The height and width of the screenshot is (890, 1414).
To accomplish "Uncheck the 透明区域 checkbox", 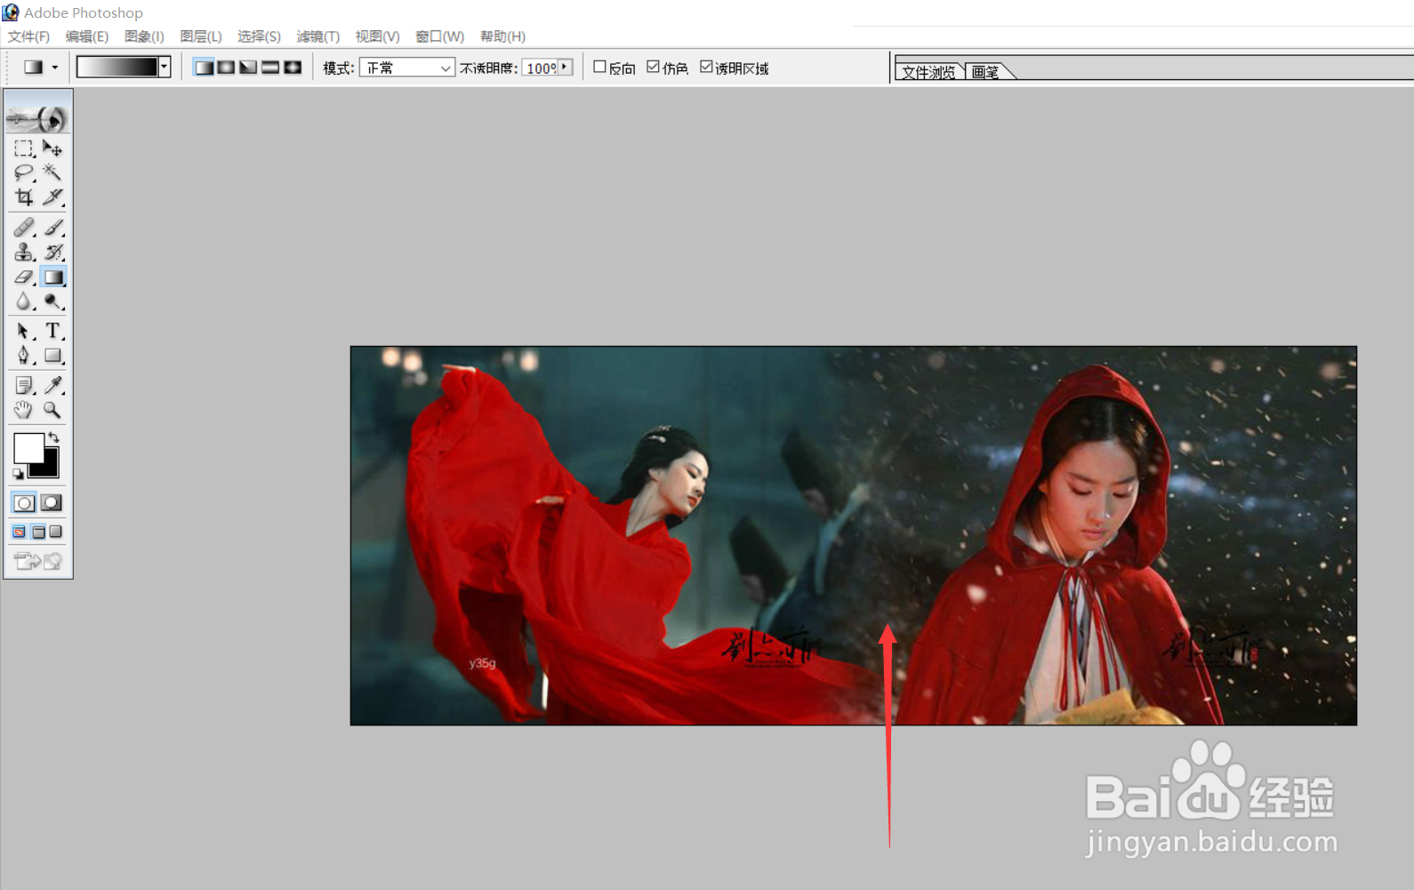I will pos(706,67).
